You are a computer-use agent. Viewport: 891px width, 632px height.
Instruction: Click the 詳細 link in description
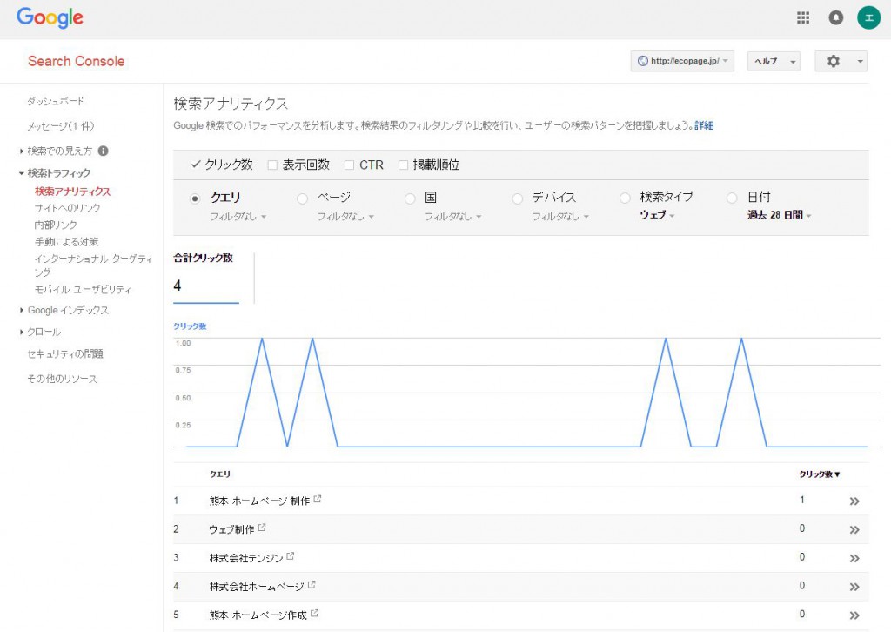(x=704, y=125)
